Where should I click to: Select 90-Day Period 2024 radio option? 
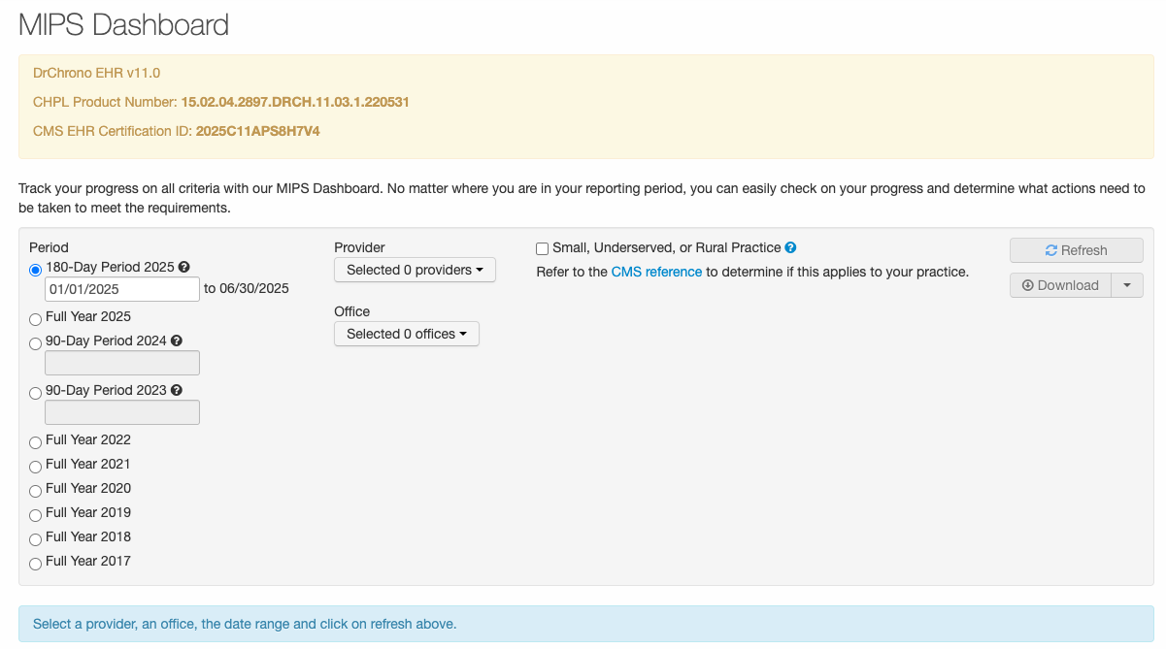(36, 343)
